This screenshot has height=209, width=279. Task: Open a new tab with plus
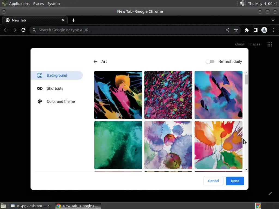(x=74, y=20)
